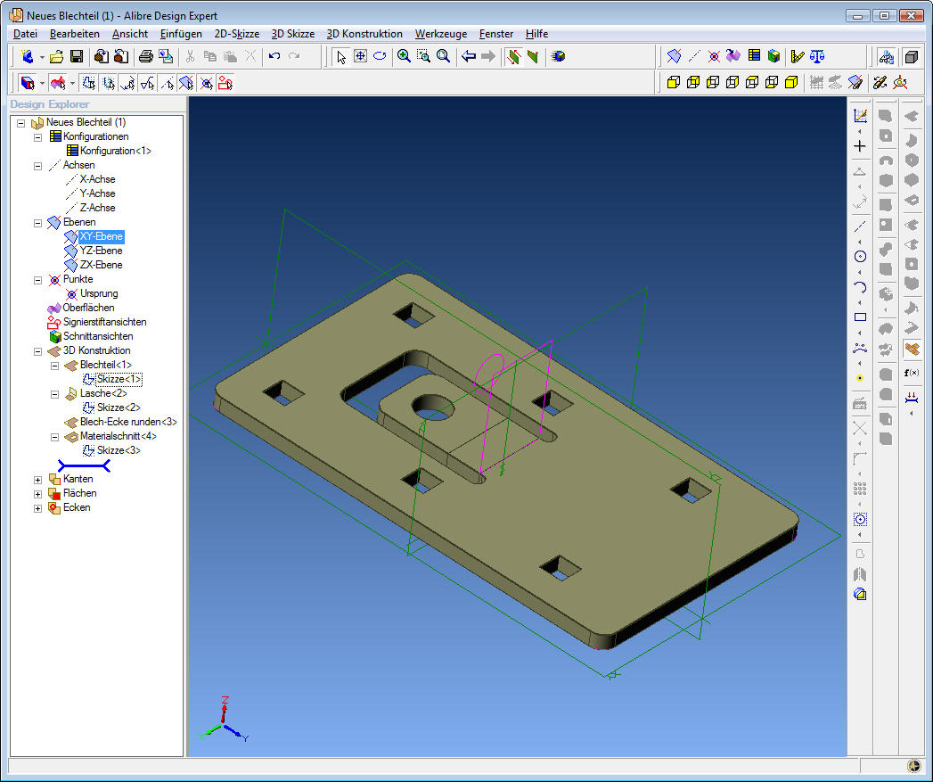
Task: Expand the Ecken tree node
Action: click(x=37, y=508)
